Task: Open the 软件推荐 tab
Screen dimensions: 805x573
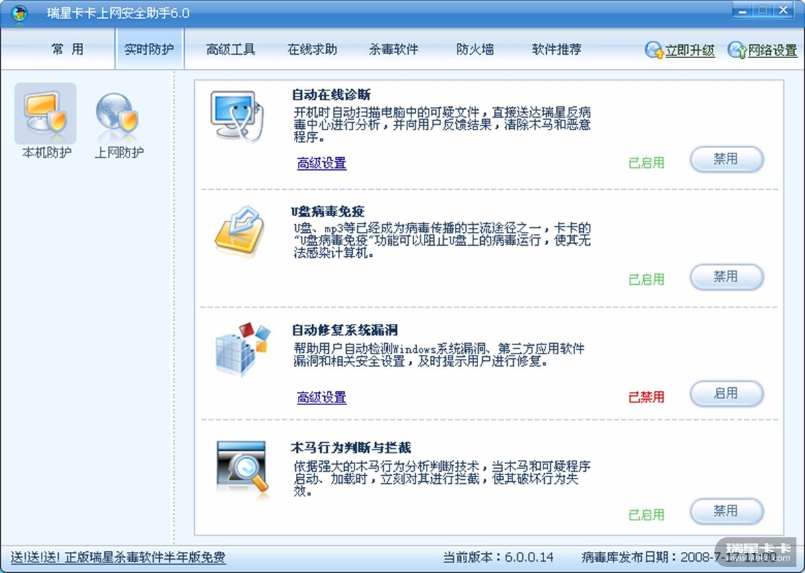Action: (x=557, y=50)
